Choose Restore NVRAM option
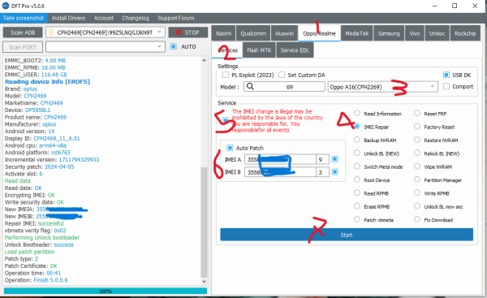The image size is (487, 298). (417, 140)
